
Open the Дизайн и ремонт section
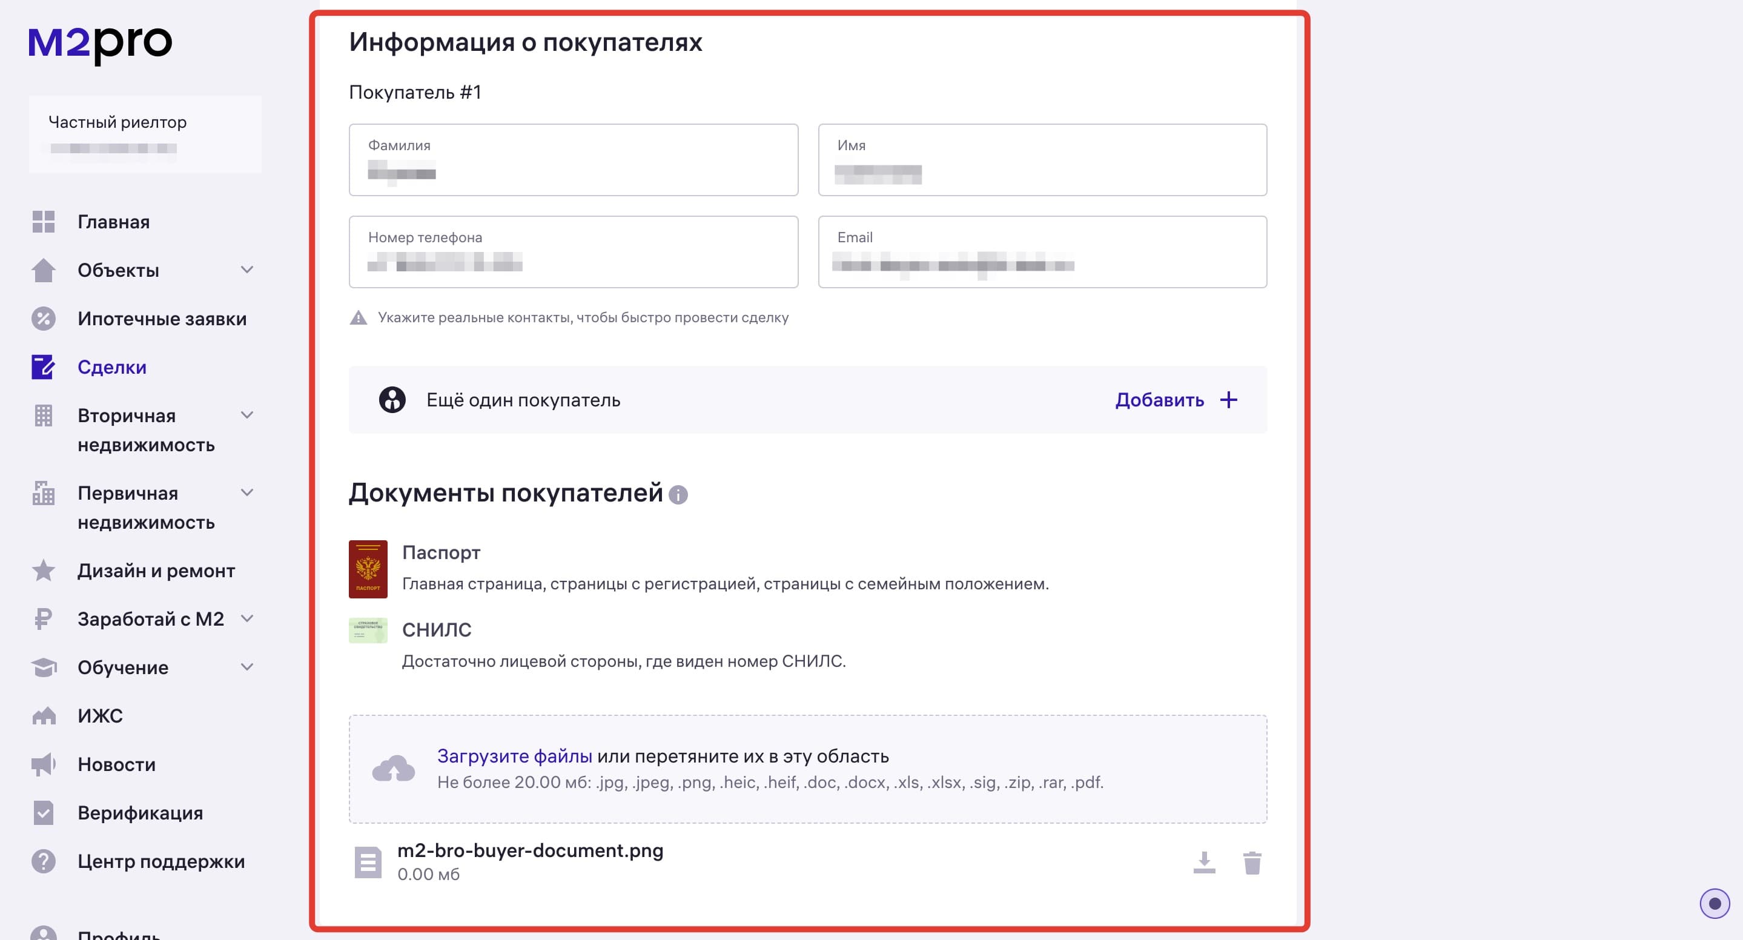pos(156,571)
